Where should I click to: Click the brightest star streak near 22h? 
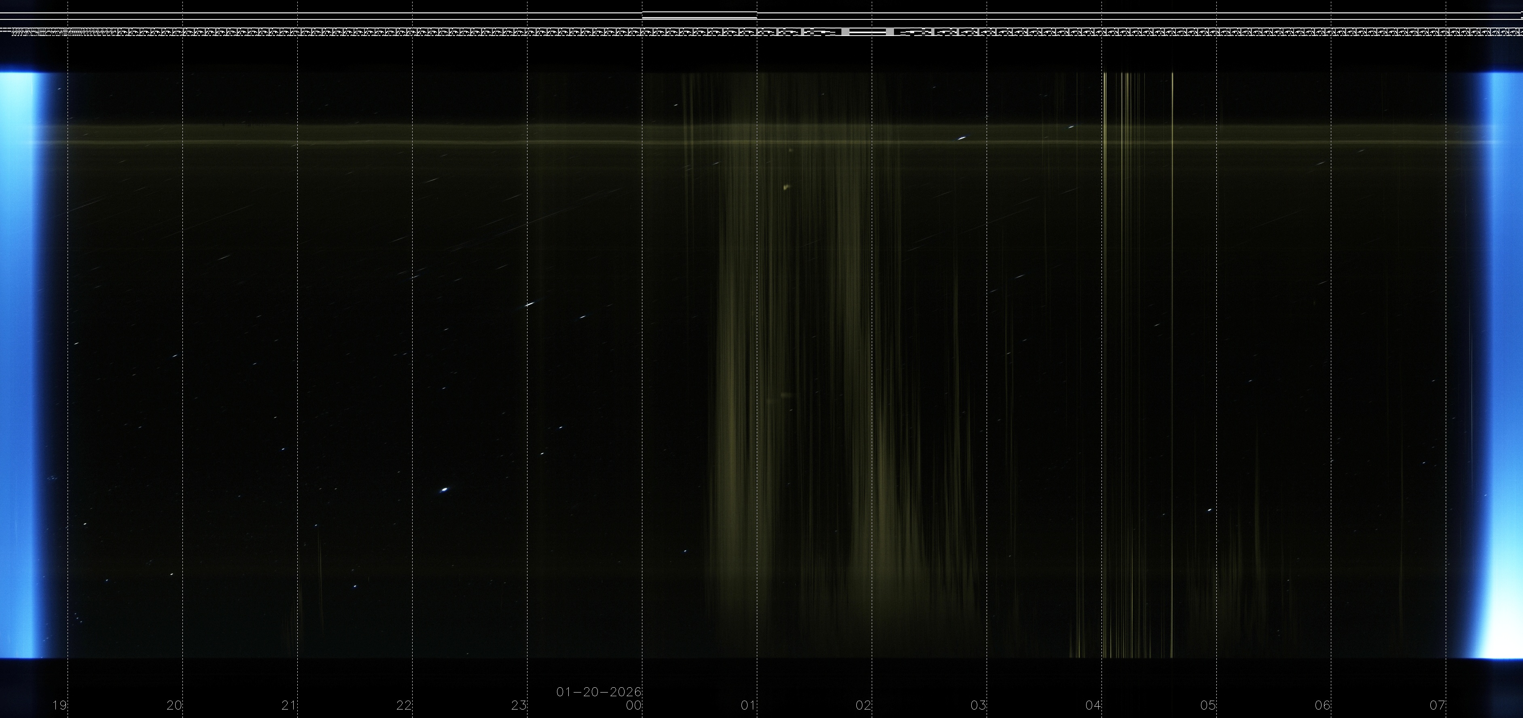click(444, 489)
